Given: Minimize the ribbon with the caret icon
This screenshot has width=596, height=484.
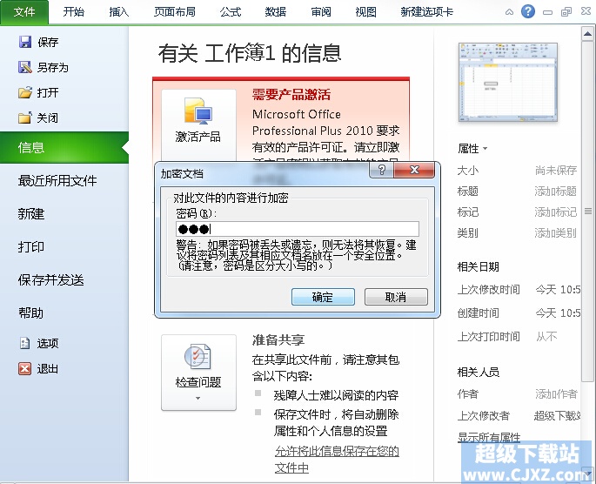Looking at the screenshot, I should point(509,12).
